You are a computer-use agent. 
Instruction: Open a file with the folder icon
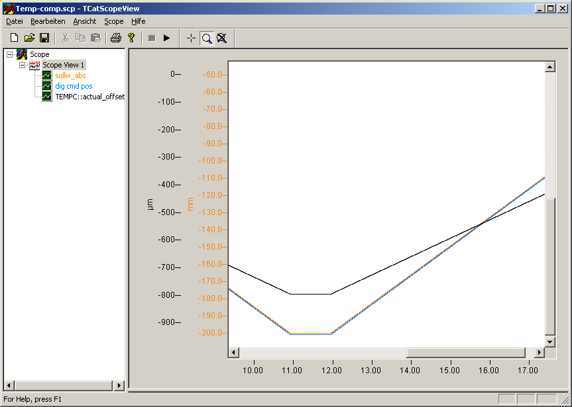[29, 38]
